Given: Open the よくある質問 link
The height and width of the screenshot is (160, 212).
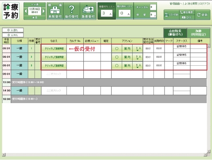Looking at the screenshot, I should pos(191,4).
